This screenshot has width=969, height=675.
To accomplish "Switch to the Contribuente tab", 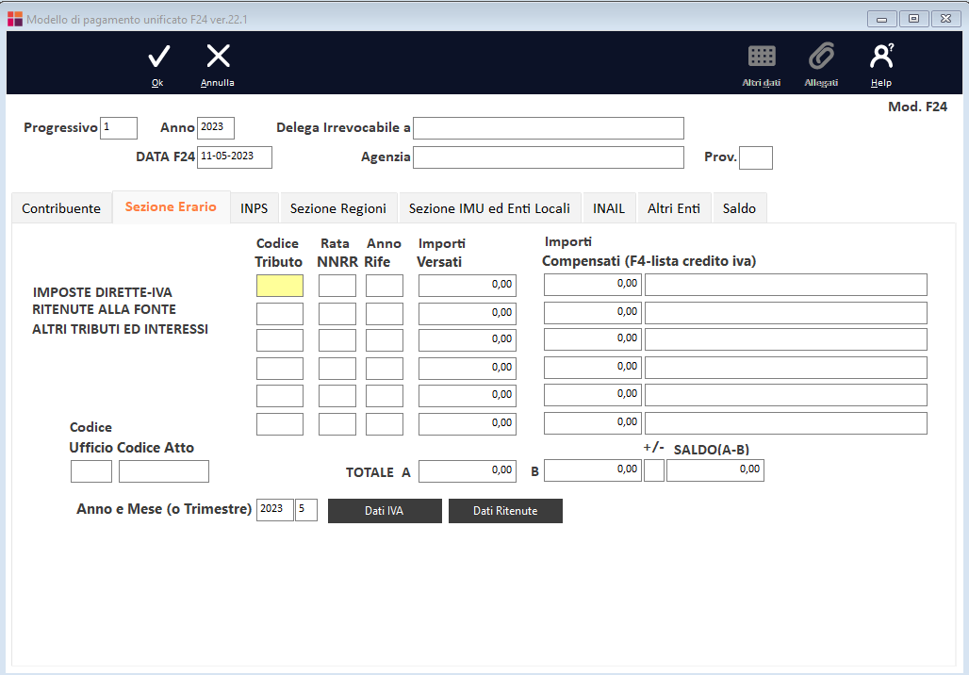I will (x=61, y=207).
